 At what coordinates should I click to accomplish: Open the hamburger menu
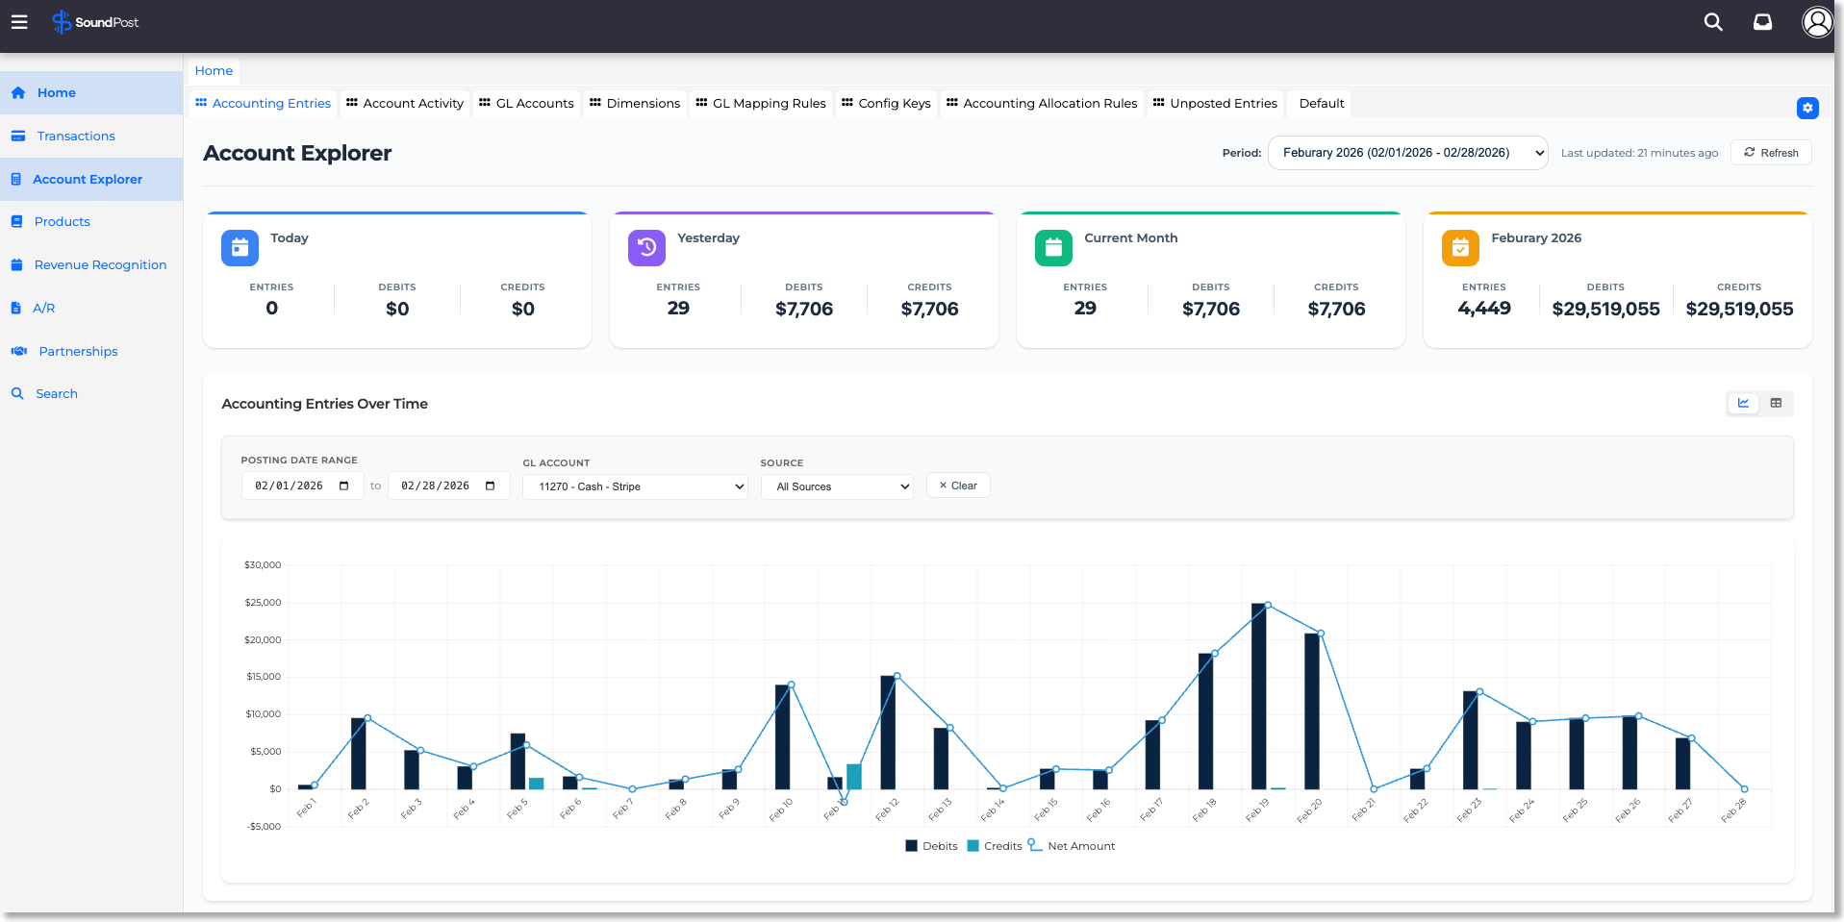[19, 22]
